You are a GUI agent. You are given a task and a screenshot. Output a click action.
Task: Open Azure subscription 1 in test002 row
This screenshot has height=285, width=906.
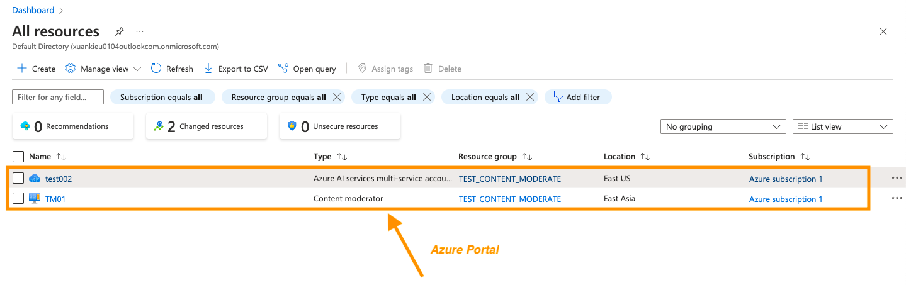[786, 179]
